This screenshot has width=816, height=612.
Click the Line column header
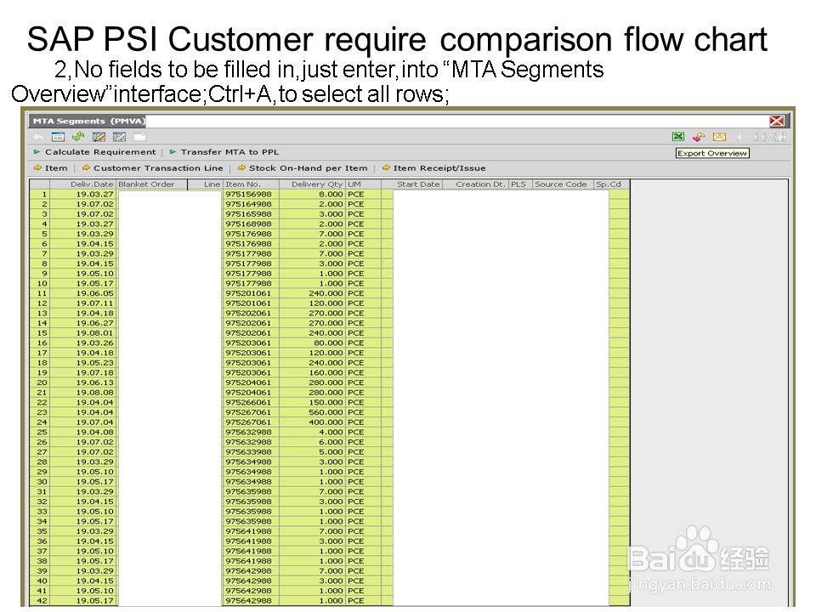click(x=205, y=184)
